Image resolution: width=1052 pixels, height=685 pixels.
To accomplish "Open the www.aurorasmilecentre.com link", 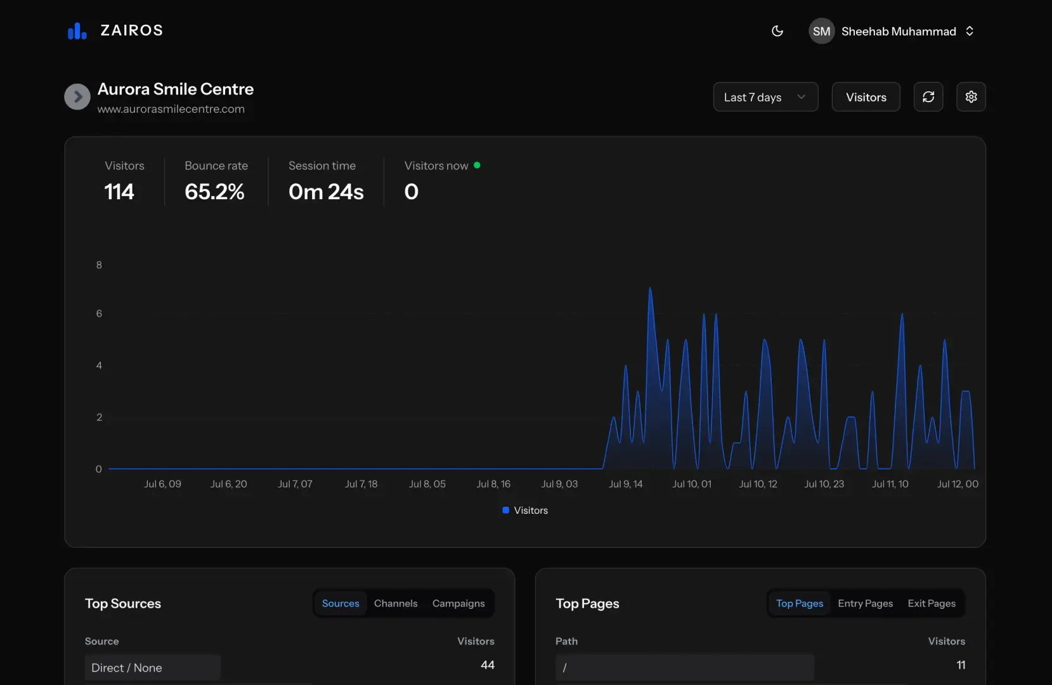I will pyautogui.click(x=171, y=108).
